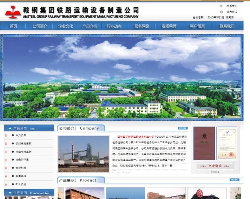Image resolution: width=250 pixels, height=199 pixels.
Task: Open the 冶金炉下车 category link
Action: click(22, 159)
